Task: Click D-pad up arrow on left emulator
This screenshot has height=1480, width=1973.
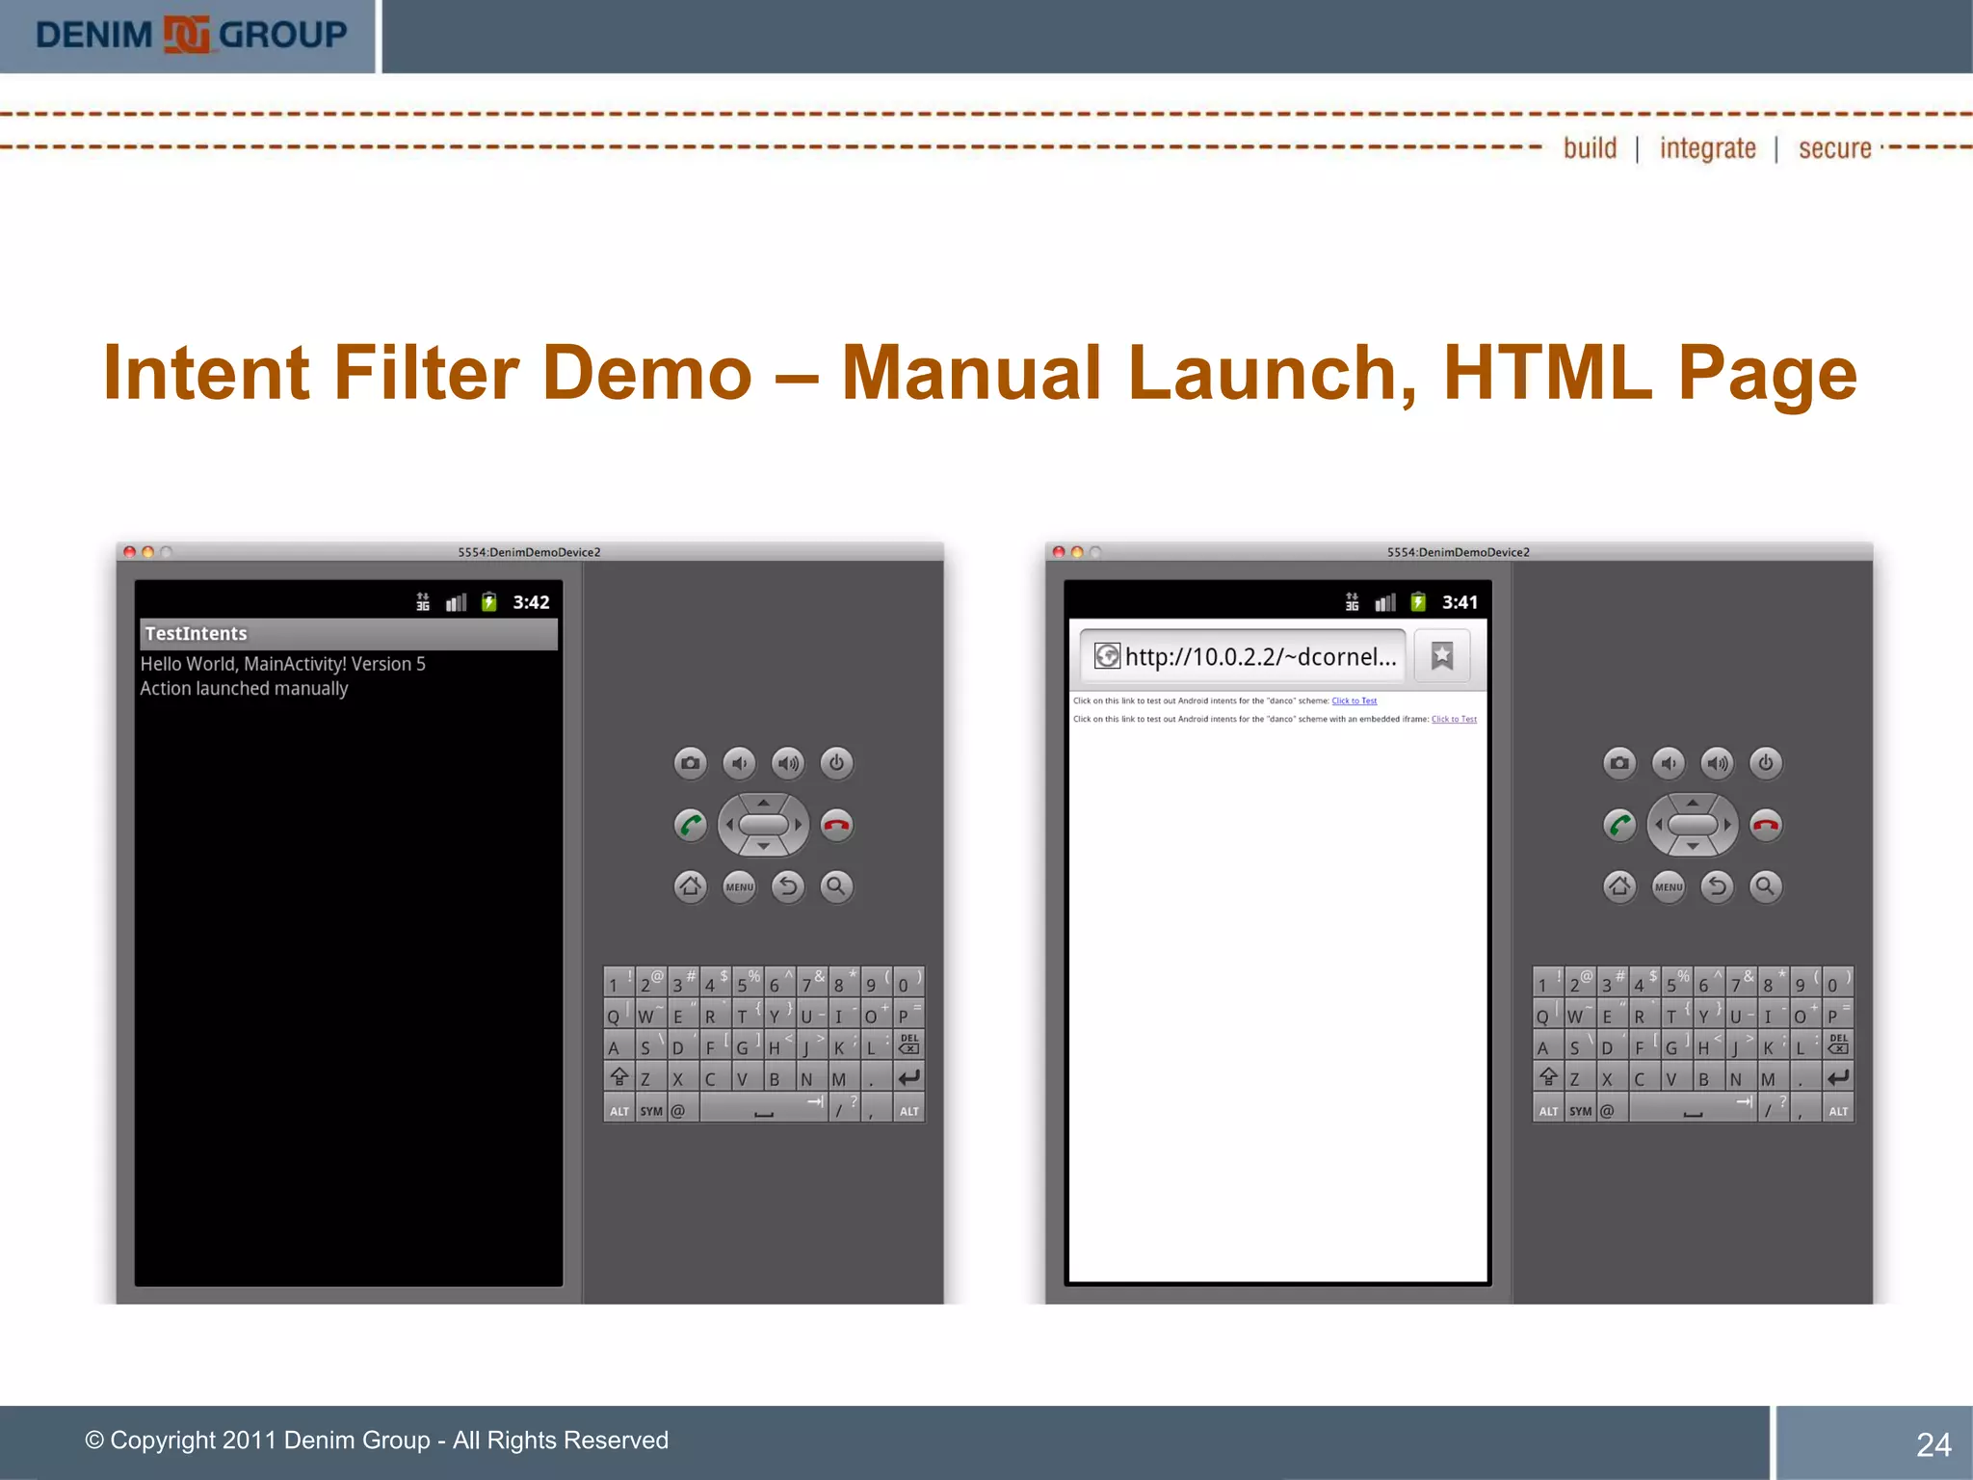Action: [763, 802]
